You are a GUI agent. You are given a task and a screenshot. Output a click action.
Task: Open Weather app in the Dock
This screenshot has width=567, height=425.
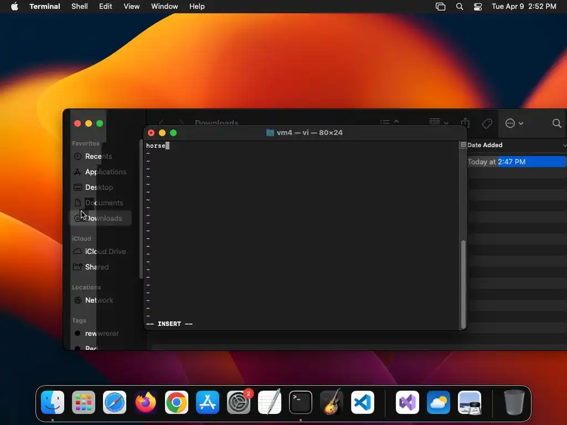439,402
